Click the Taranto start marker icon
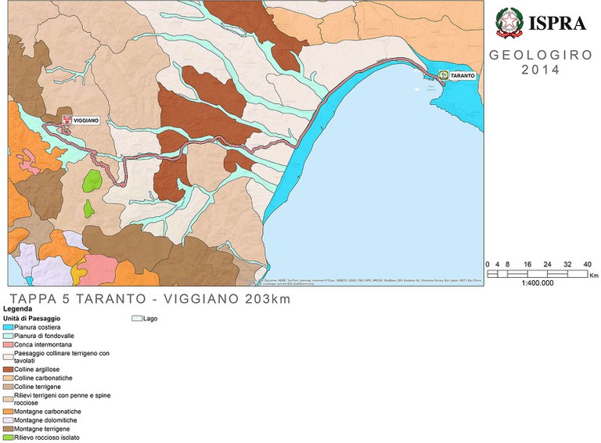The image size is (601, 443). 443,75
